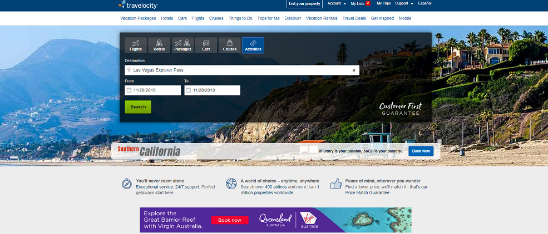Open Trips for Me menu item
The height and width of the screenshot is (234, 548).
[268, 18]
